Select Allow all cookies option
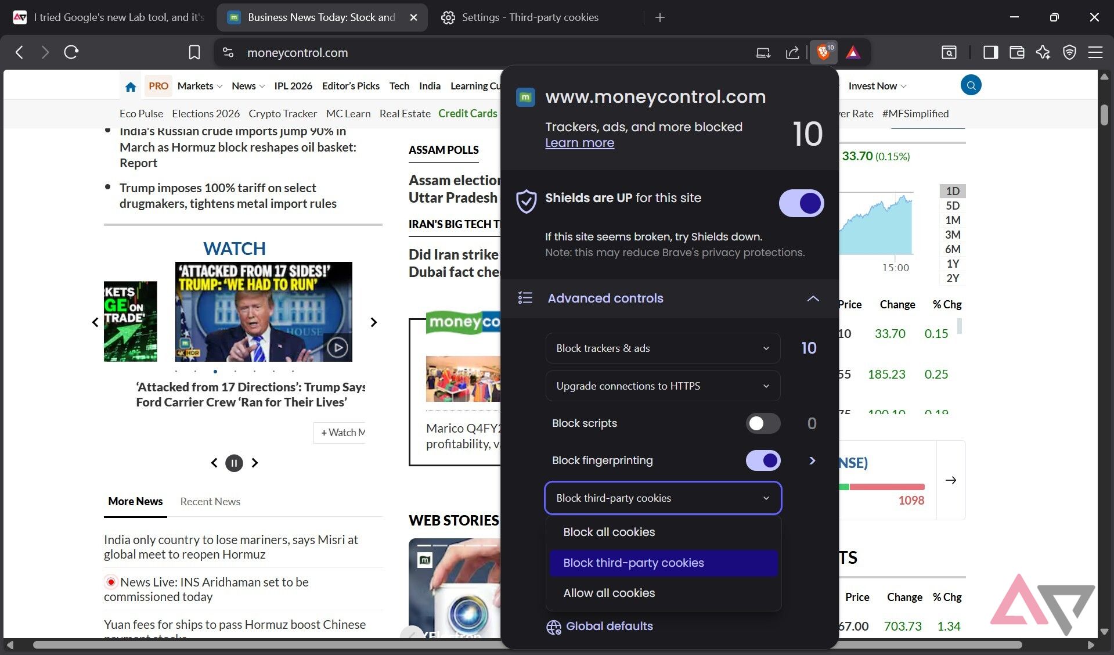The height and width of the screenshot is (655, 1114). coord(663,593)
